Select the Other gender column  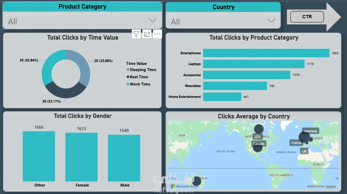click(39, 156)
